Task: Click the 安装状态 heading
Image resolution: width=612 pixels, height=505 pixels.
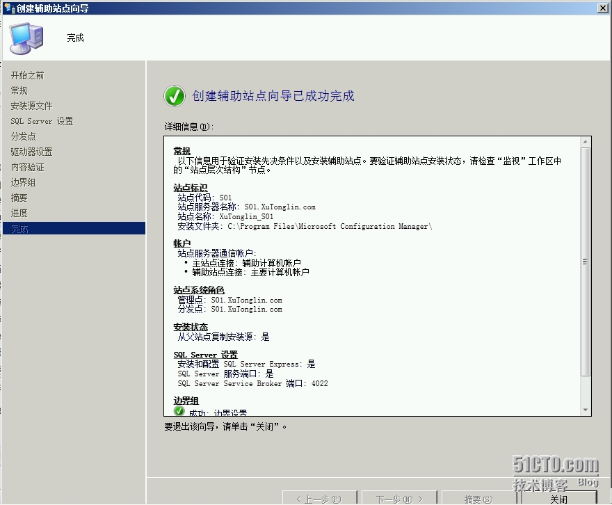Action: pos(191,327)
